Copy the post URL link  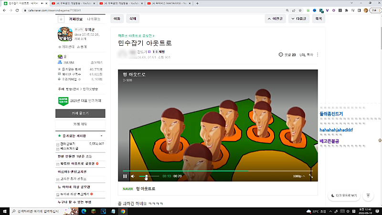point(306,55)
